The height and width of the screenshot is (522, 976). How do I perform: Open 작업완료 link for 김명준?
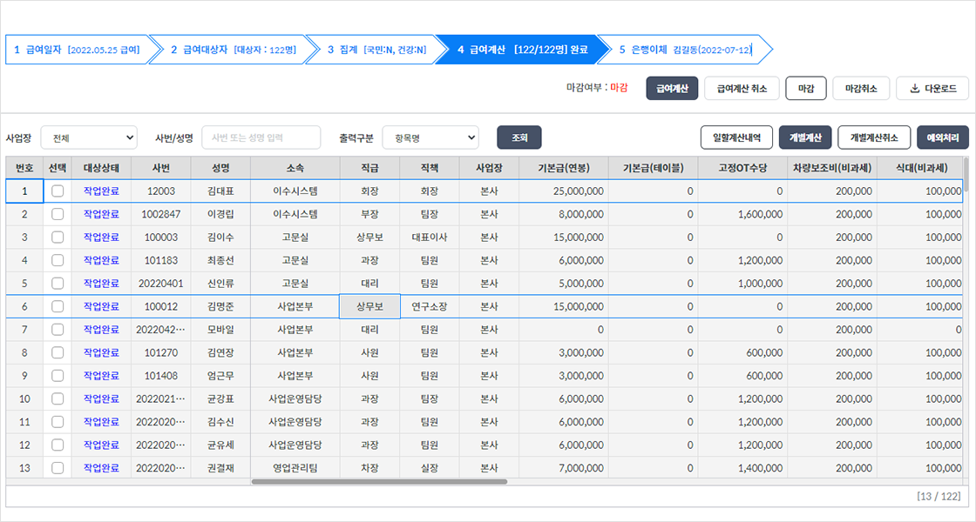click(101, 306)
